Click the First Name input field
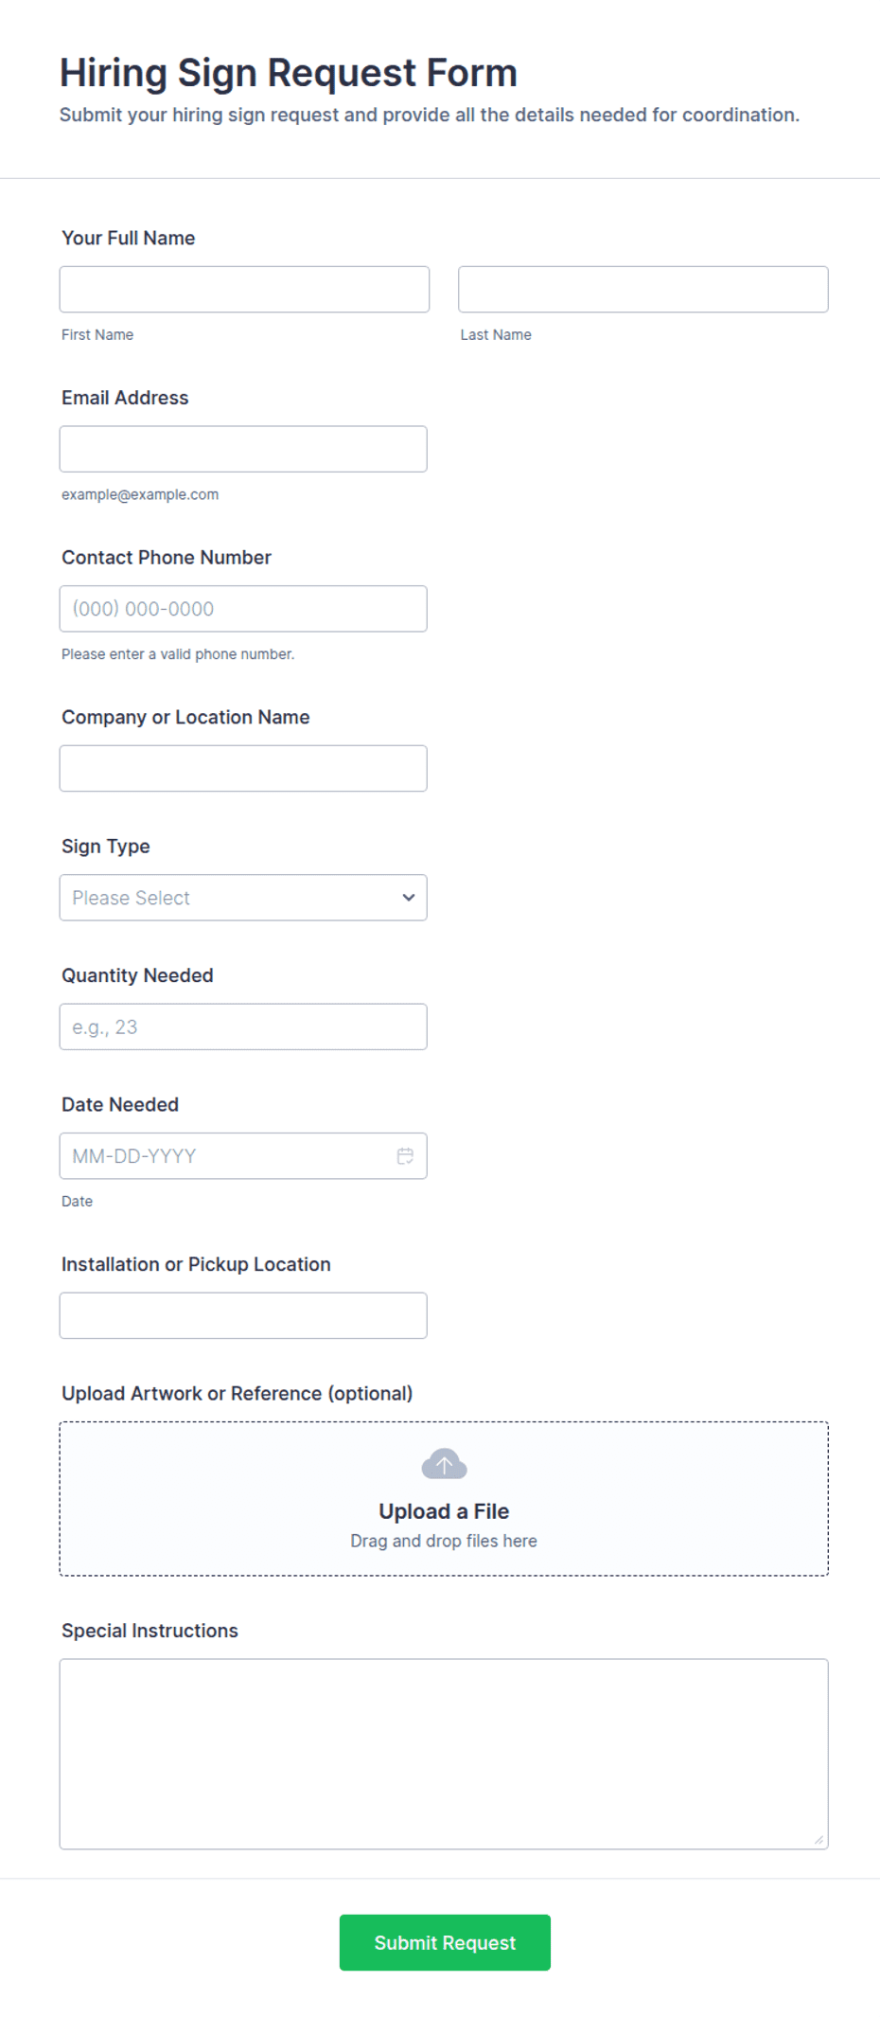880x2017 pixels. click(244, 290)
